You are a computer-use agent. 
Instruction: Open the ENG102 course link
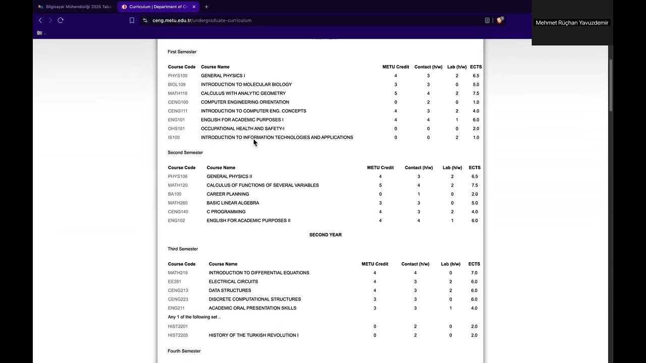177,221
